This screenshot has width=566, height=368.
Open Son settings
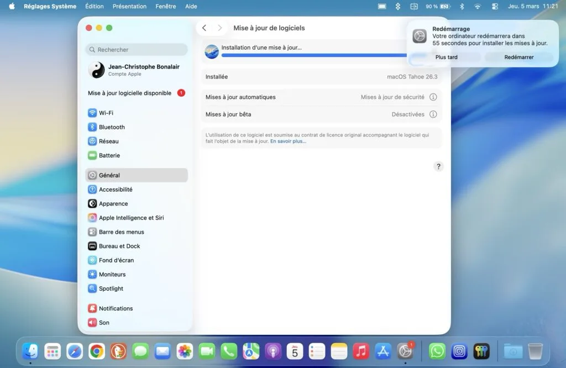coord(137,322)
